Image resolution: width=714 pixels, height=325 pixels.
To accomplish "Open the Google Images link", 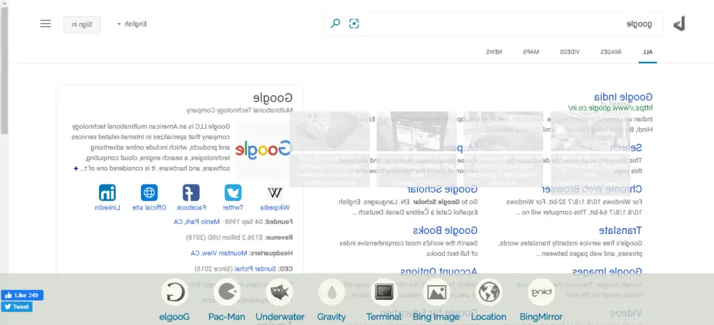I will click(607, 272).
